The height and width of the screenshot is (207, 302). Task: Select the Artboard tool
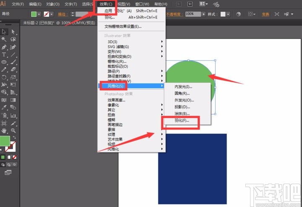[x=4, y=123]
